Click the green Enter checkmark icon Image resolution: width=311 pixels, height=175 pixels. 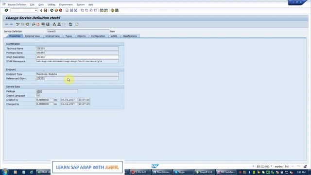(x=6, y=10)
